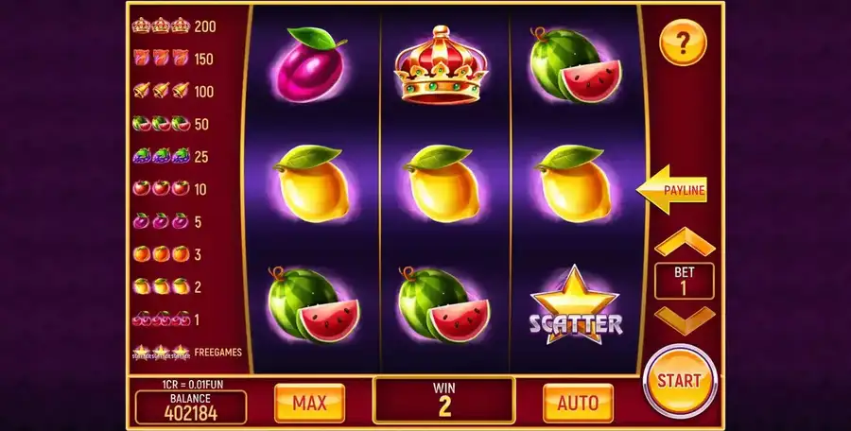Click the bottom-left watermelon symbol

coord(313,304)
